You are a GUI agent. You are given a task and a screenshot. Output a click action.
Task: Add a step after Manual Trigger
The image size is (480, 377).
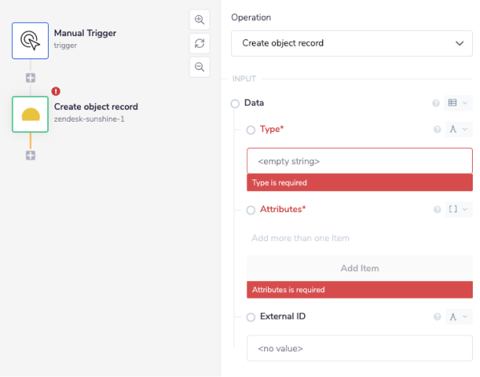tap(30, 78)
